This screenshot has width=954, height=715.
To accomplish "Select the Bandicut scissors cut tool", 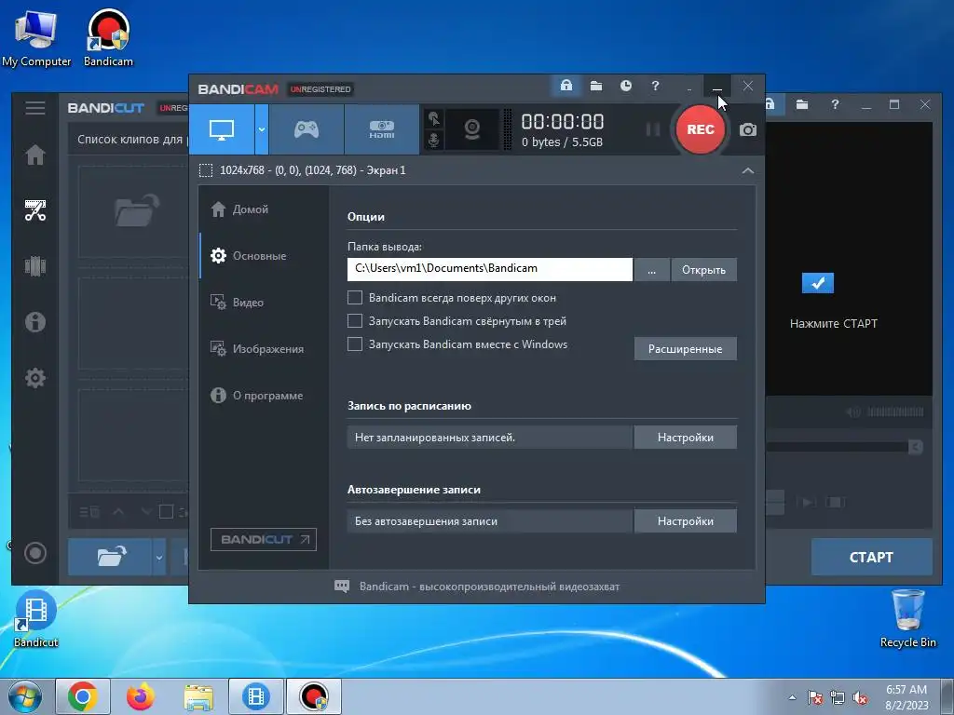I will (x=35, y=210).
